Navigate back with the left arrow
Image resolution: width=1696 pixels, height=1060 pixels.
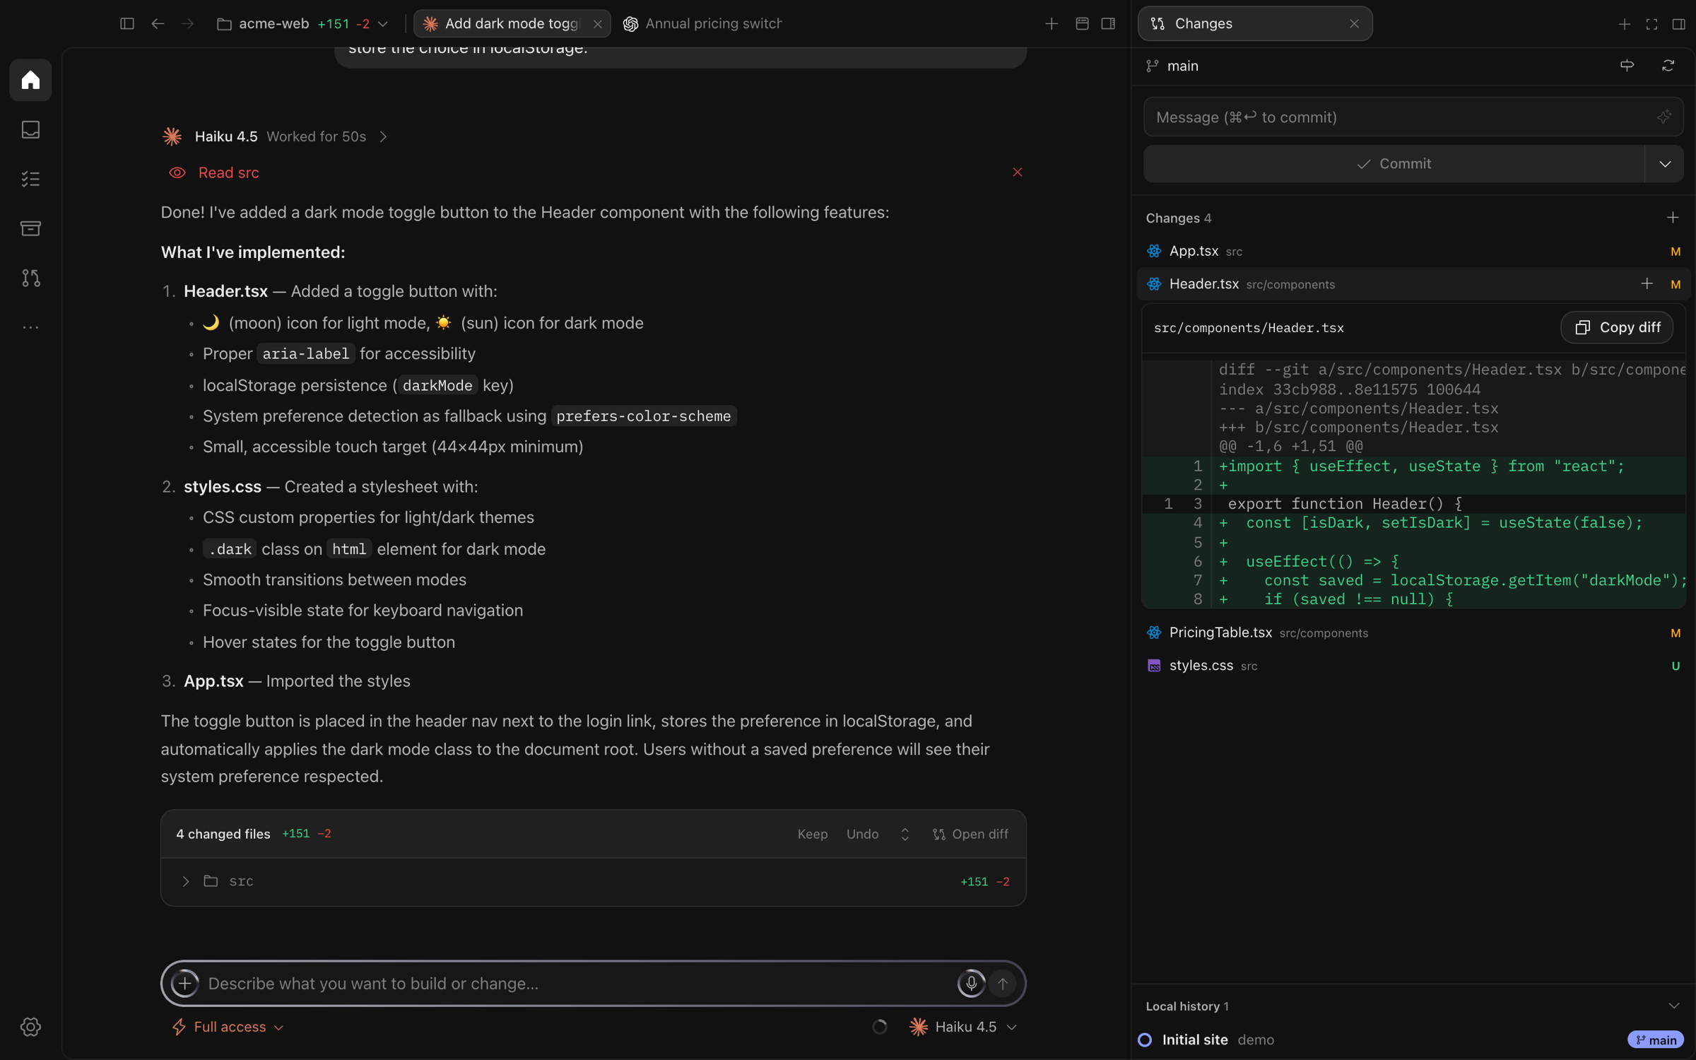(x=158, y=23)
